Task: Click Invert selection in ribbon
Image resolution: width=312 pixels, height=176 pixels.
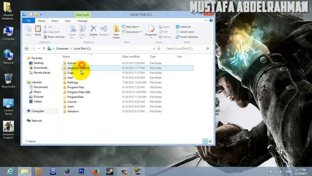Action: (187, 37)
